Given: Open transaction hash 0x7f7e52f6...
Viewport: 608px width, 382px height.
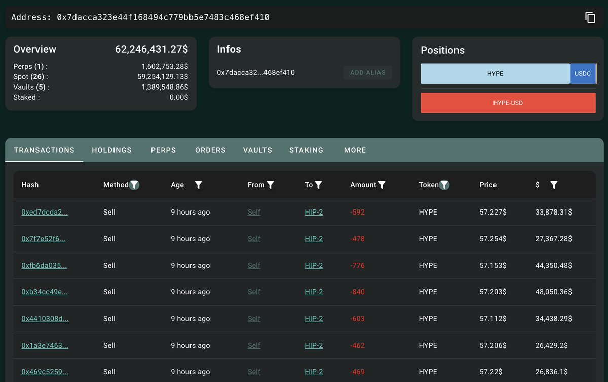Looking at the screenshot, I should (43, 239).
